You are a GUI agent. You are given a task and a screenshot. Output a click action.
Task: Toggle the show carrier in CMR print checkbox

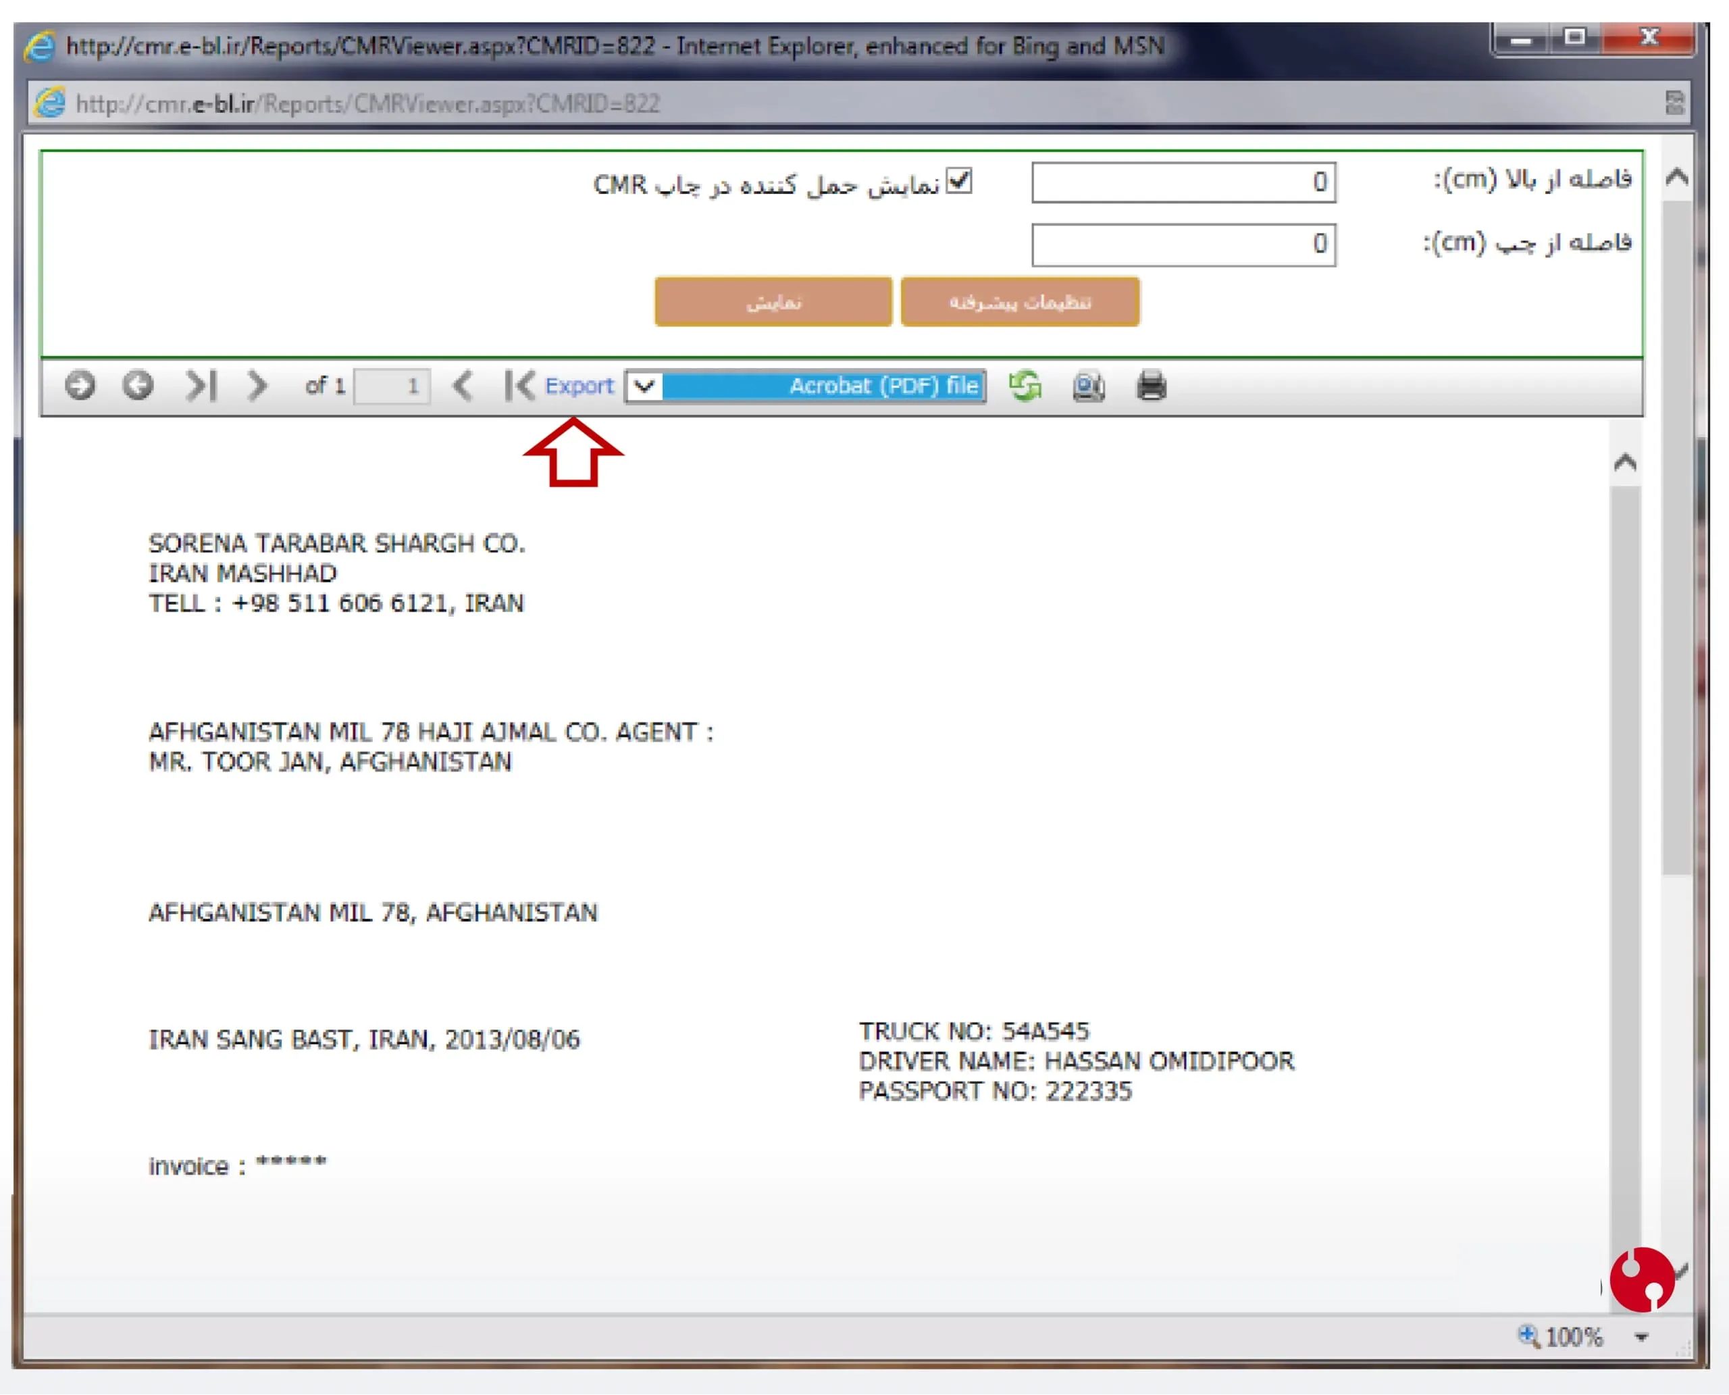tap(959, 181)
